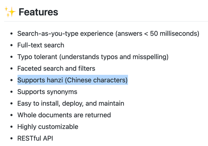The width and height of the screenshot is (208, 146).
Task: Click the bullet before Full-text search
Action: pos(11,45)
